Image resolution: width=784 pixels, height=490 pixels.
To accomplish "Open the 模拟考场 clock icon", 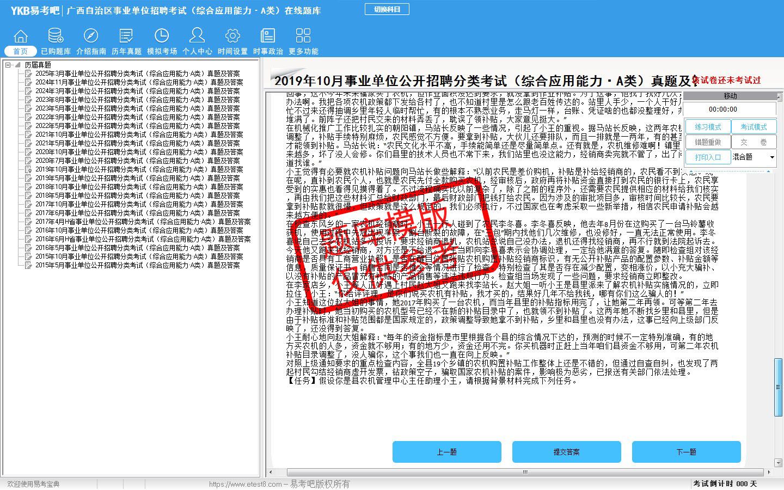I will [x=162, y=36].
